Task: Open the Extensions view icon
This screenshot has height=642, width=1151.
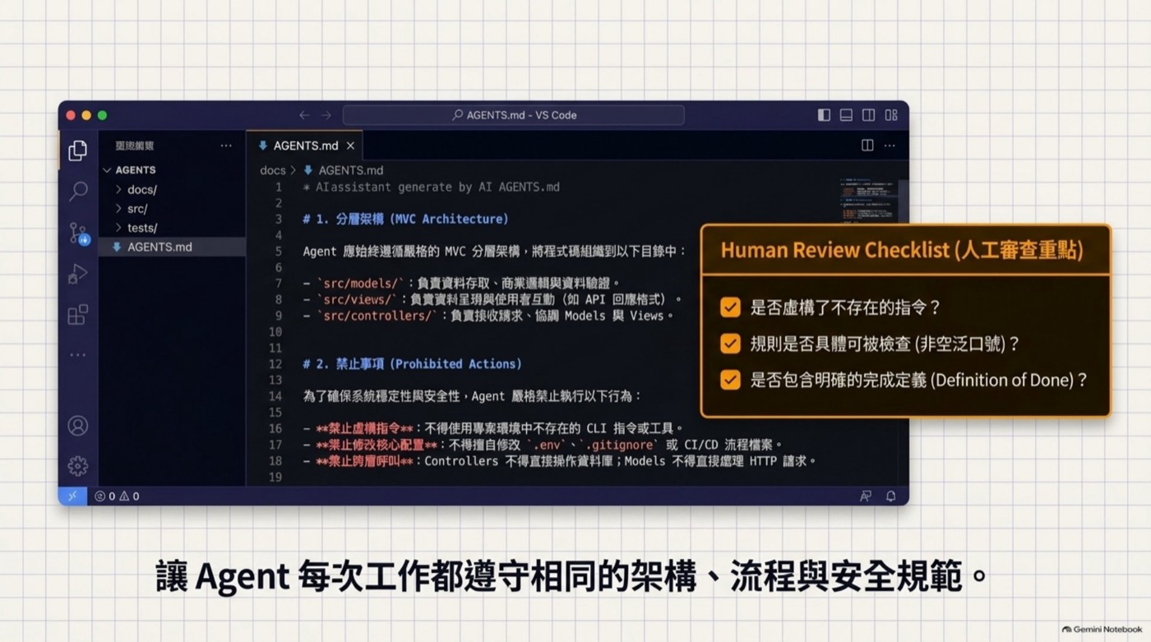Action: (x=78, y=314)
